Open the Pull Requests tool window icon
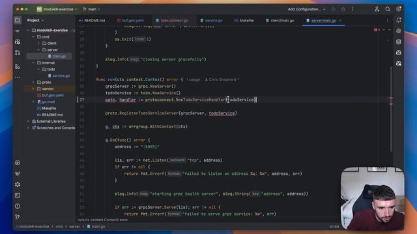 pyautogui.click(x=18, y=53)
